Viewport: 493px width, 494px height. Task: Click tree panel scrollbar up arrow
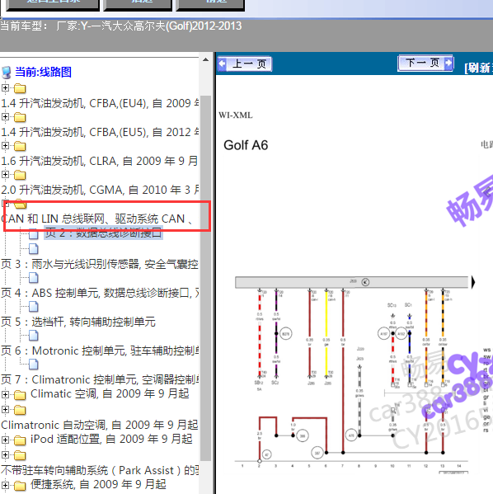coord(205,60)
